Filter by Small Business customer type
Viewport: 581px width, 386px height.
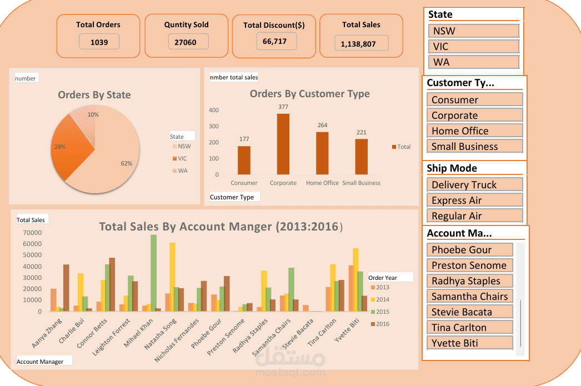(475, 146)
